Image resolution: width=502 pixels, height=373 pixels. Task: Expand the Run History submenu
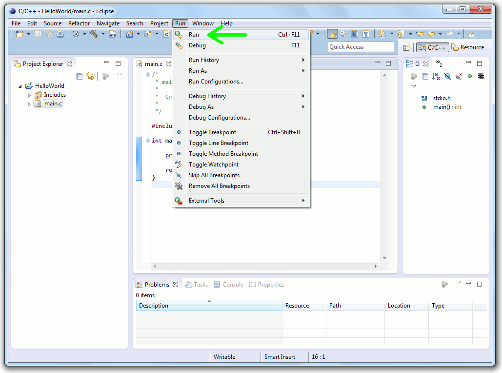(x=241, y=60)
